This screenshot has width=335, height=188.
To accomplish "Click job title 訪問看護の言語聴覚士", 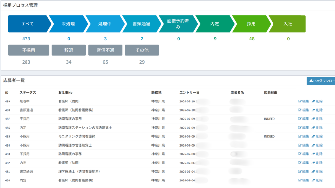I will click(75, 145).
